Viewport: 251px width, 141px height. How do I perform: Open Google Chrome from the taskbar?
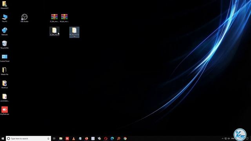(125, 138)
